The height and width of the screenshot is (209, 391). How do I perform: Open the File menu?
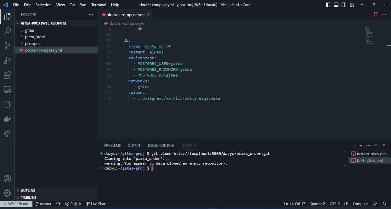pyautogui.click(x=16, y=5)
